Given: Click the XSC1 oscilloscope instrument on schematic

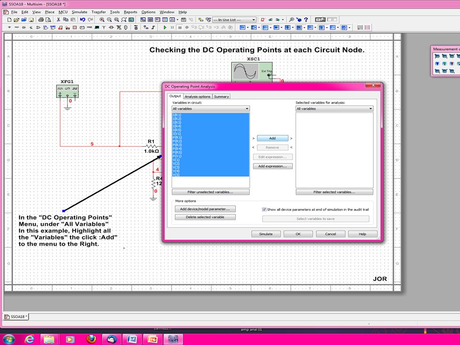Looking at the screenshot, I should [252, 72].
